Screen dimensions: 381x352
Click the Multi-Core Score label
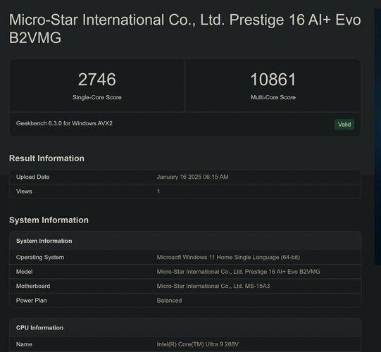[273, 97]
